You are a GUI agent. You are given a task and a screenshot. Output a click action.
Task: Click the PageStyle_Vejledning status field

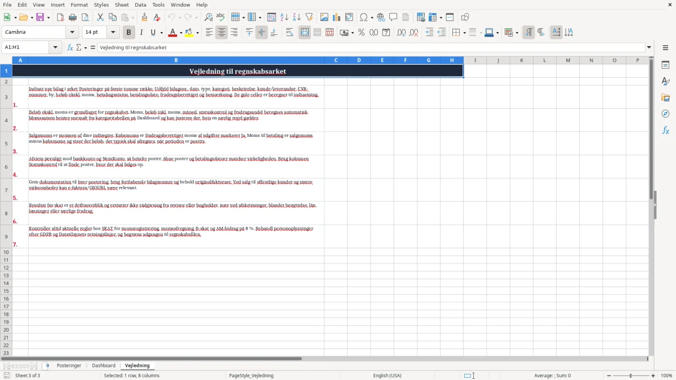pyautogui.click(x=251, y=375)
